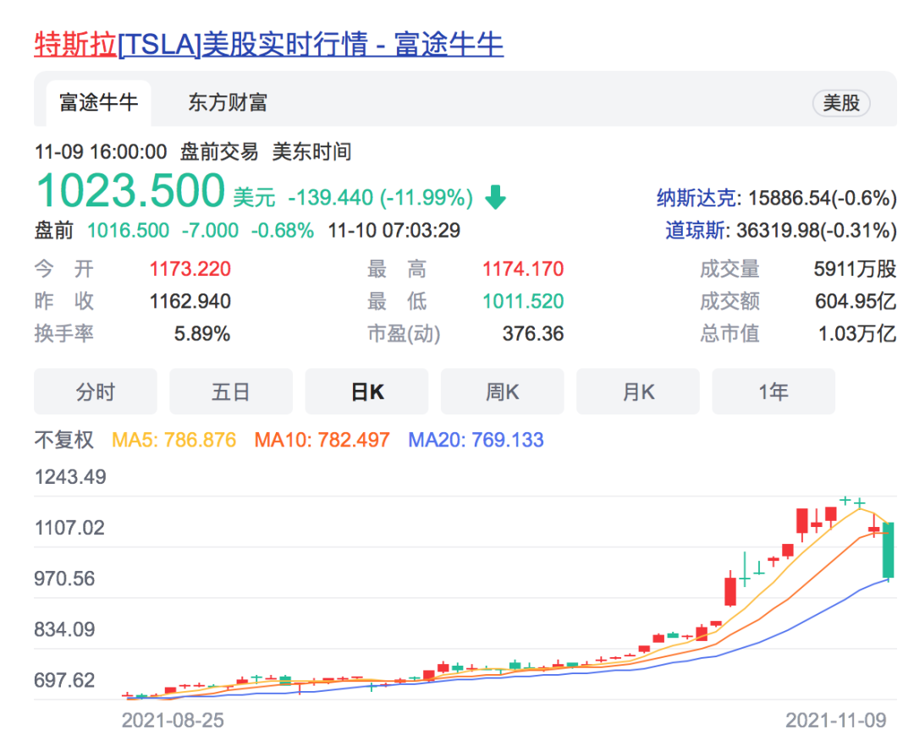
Task: Click the pre-market price 1016.500
Action: tap(129, 231)
